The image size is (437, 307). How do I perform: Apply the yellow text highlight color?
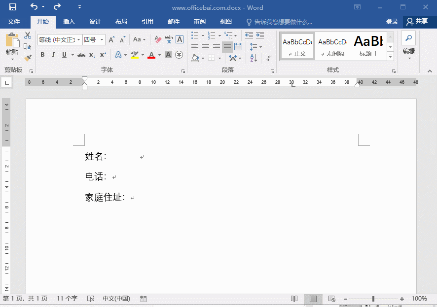point(135,55)
